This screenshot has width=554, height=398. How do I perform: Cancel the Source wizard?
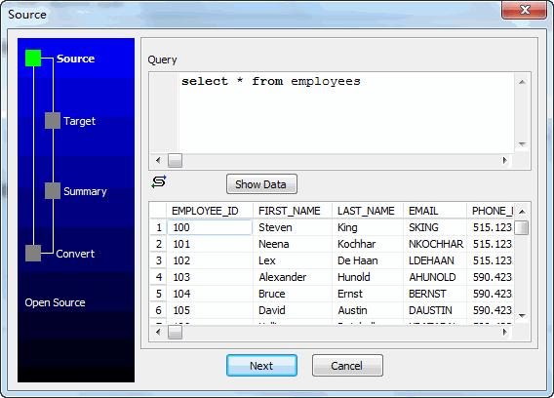pos(347,366)
